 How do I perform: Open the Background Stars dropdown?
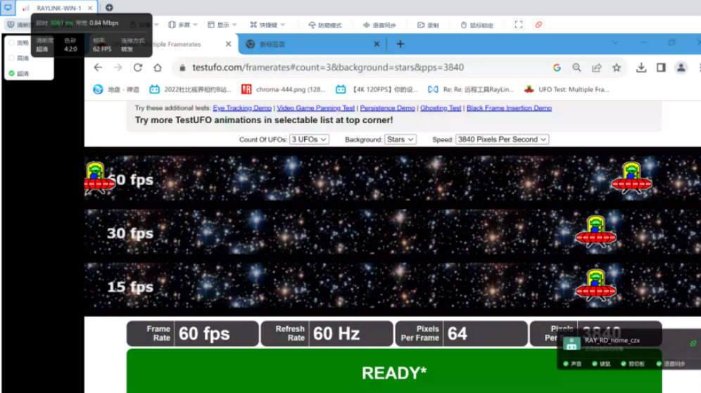point(400,139)
